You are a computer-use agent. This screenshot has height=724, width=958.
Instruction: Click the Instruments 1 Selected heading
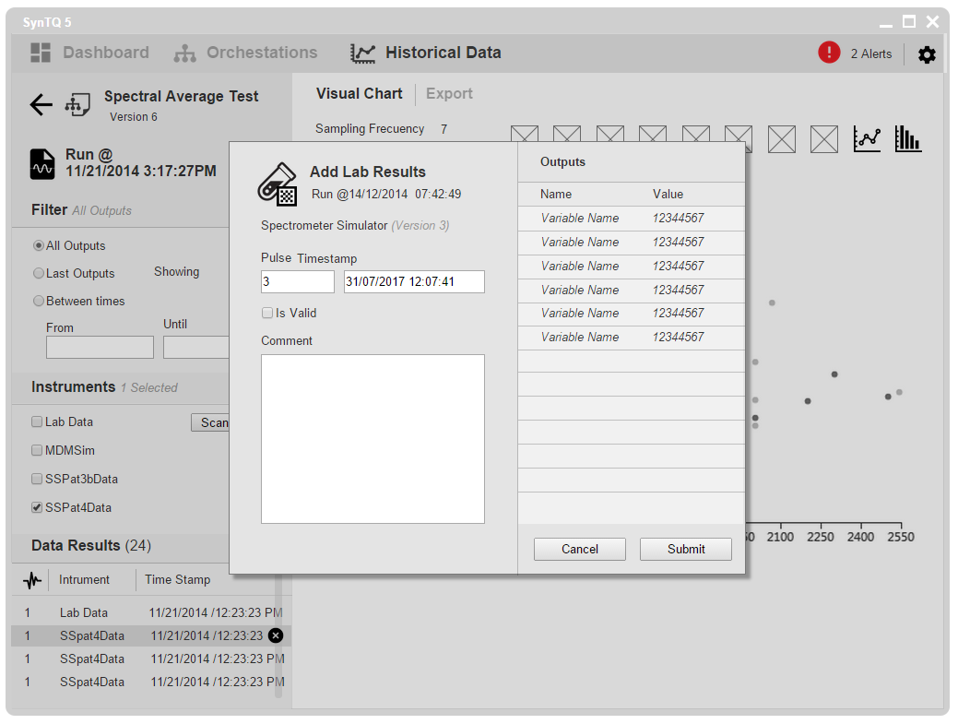click(x=104, y=387)
